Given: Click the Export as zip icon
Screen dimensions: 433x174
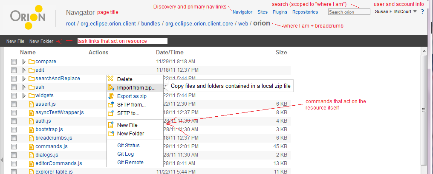Looking at the screenshot, I should click(111, 96).
